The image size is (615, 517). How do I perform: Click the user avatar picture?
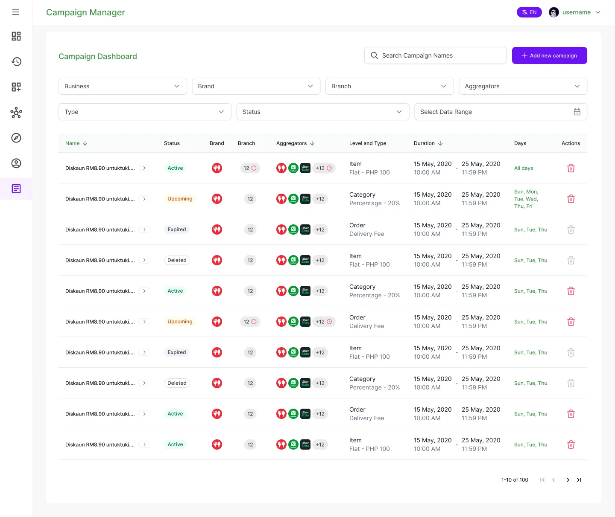554,12
